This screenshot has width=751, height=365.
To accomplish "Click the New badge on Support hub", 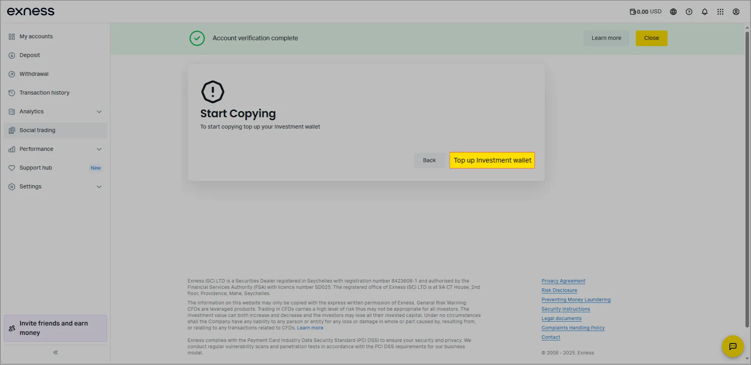I will (95, 168).
